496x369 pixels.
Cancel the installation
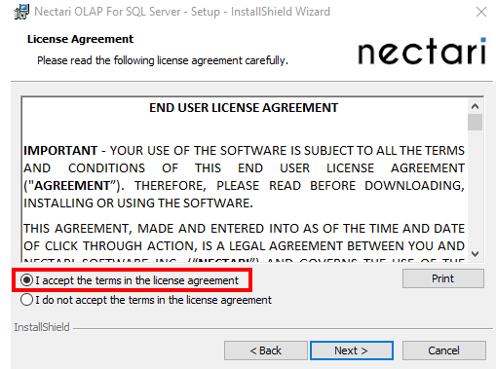click(444, 351)
